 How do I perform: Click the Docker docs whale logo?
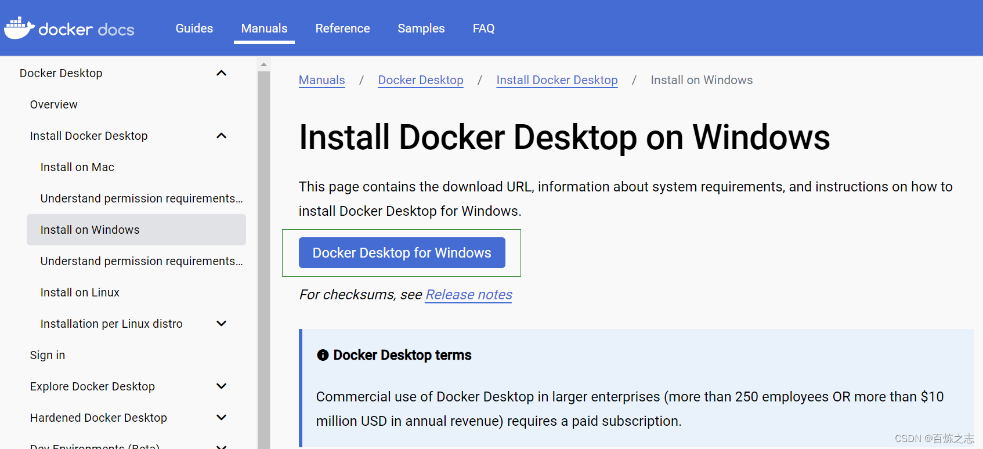tap(20, 28)
